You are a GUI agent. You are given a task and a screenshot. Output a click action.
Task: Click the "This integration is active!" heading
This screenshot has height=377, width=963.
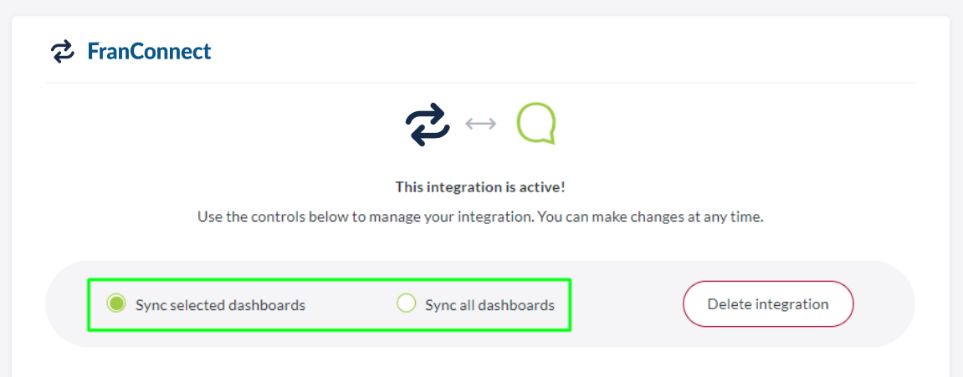coord(481,186)
